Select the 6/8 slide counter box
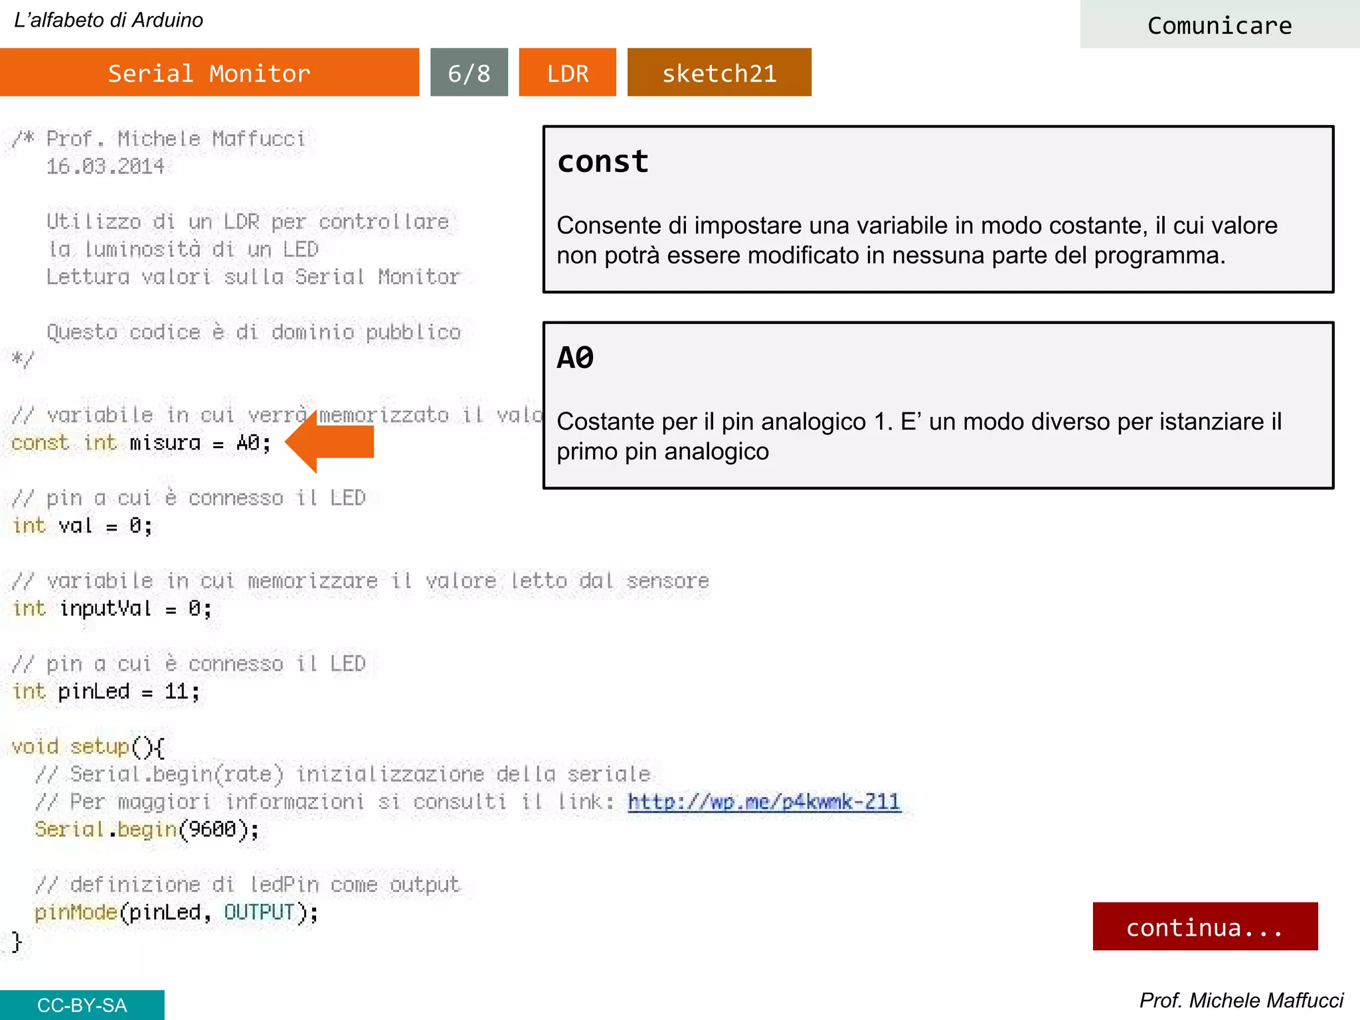 [469, 72]
